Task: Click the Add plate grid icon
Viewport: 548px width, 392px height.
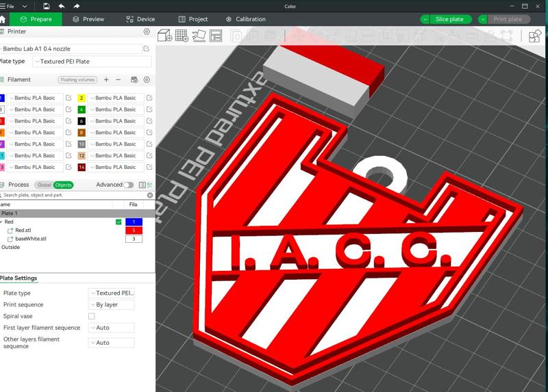Action: pyautogui.click(x=182, y=36)
